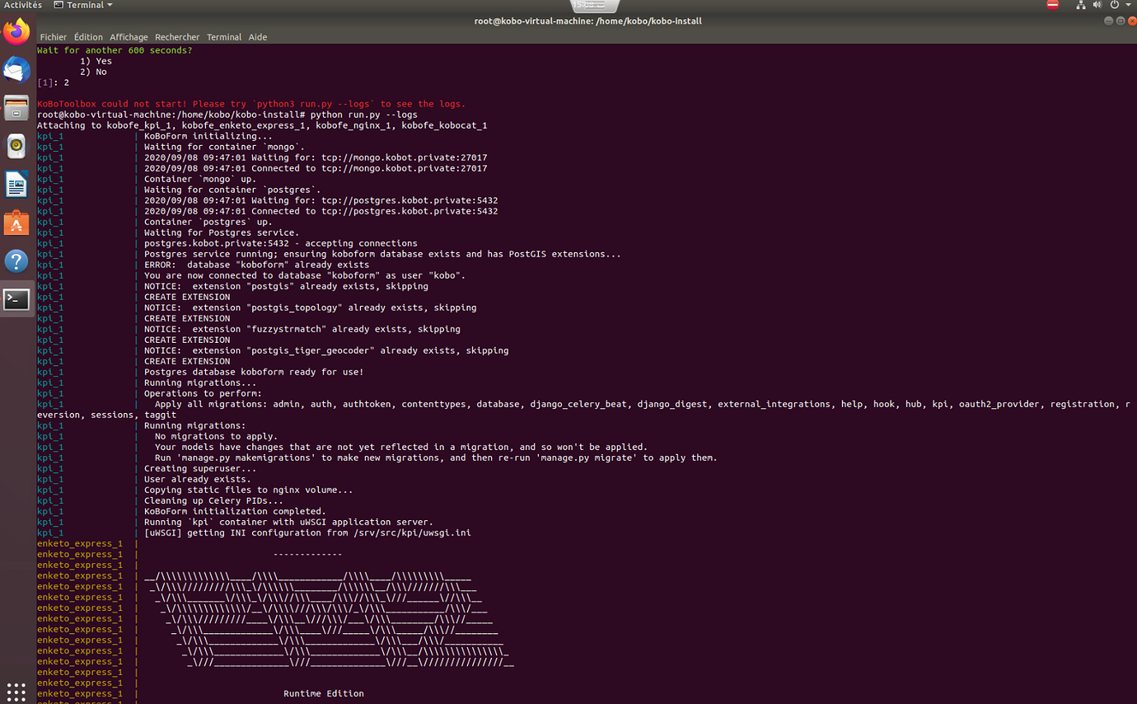The width and height of the screenshot is (1137, 704).
Task: Toggle mute with the volume icon
Action: tap(1097, 5)
